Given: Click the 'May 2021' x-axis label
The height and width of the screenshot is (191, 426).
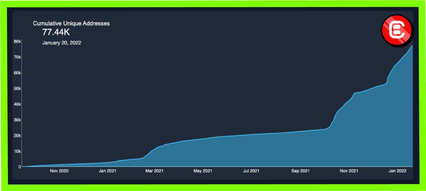Looking at the screenshot, I should [203, 171].
